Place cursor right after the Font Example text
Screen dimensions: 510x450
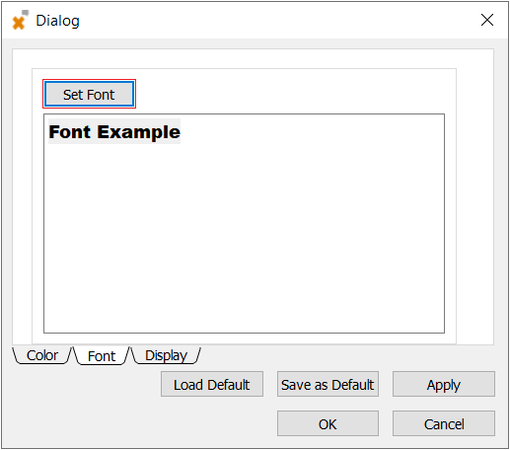182,132
